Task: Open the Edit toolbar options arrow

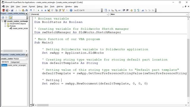Action: point(156,10)
